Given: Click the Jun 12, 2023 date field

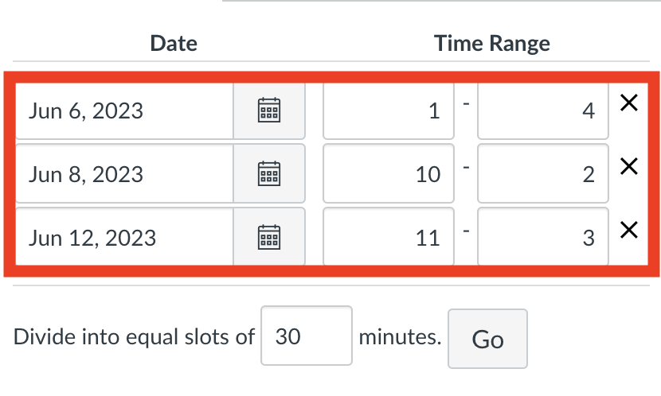Looking at the screenshot, I should point(124,237).
